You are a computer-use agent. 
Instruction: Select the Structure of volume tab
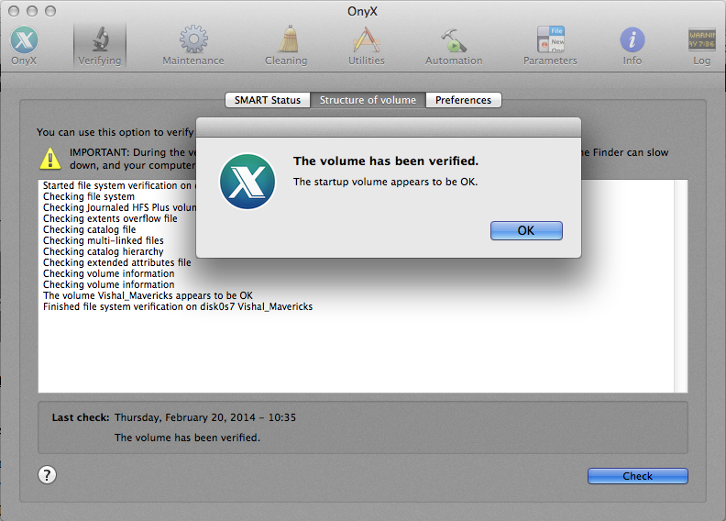[368, 100]
